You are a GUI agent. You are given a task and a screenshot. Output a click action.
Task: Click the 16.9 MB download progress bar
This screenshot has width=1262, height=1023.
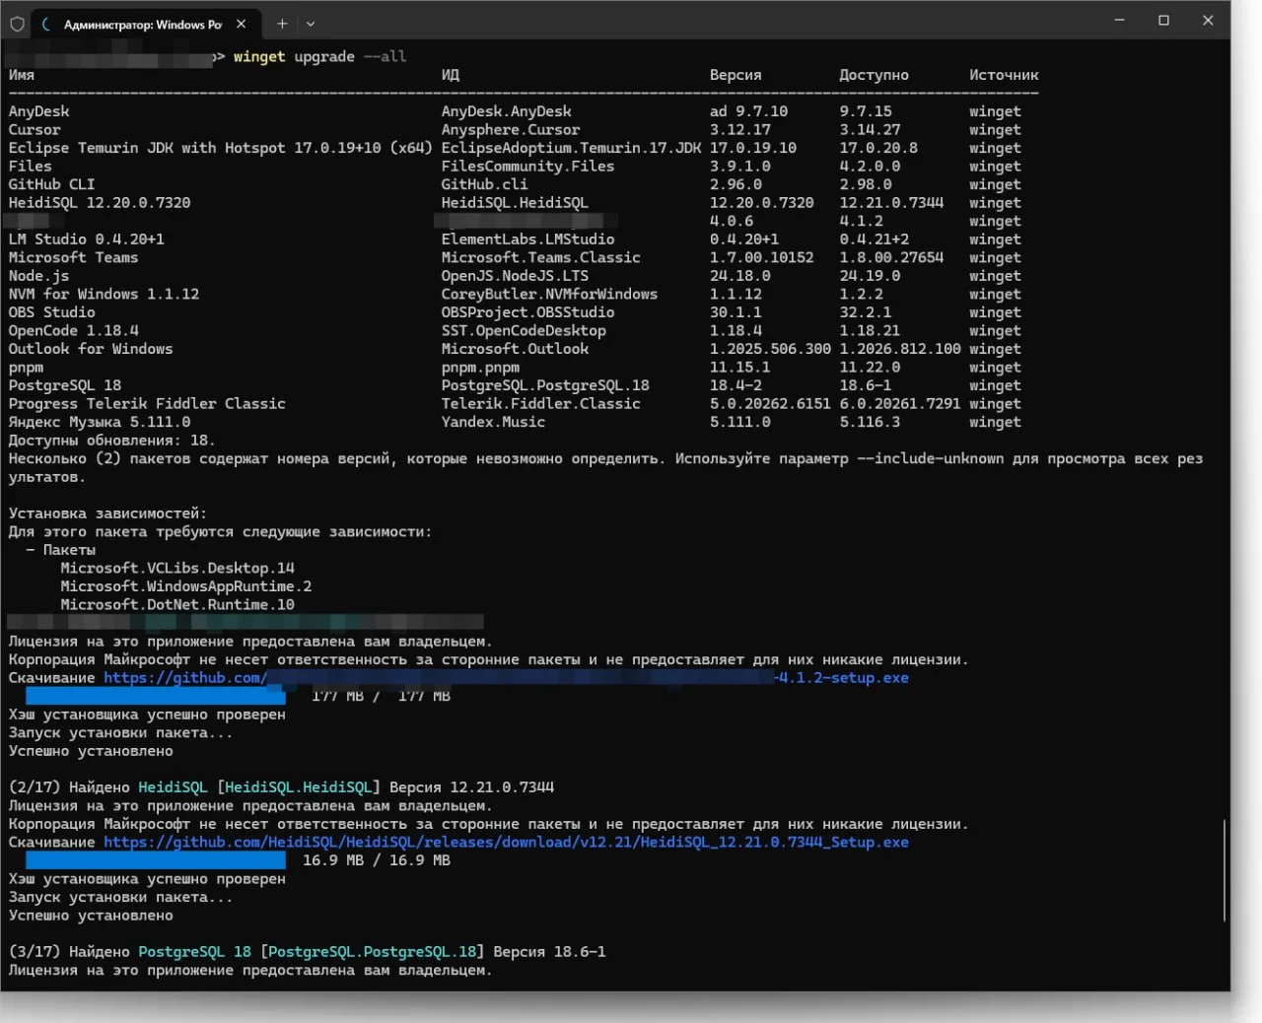tap(156, 860)
